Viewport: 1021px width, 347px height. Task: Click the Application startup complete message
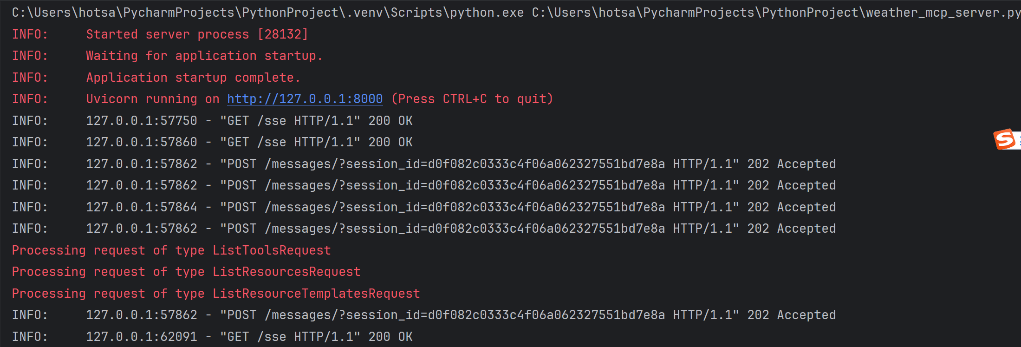click(193, 78)
